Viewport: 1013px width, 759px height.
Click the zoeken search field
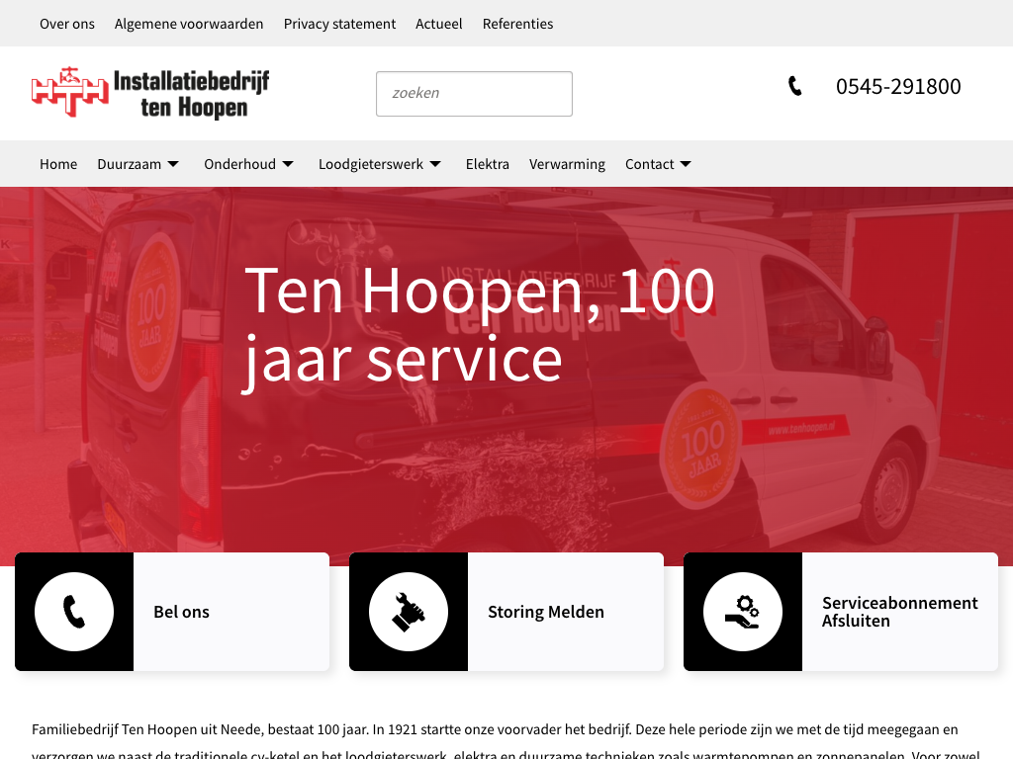[474, 94]
